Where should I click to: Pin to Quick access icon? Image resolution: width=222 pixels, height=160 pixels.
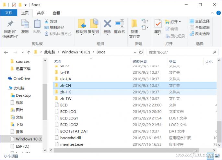pyautogui.click(x=10, y=24)
